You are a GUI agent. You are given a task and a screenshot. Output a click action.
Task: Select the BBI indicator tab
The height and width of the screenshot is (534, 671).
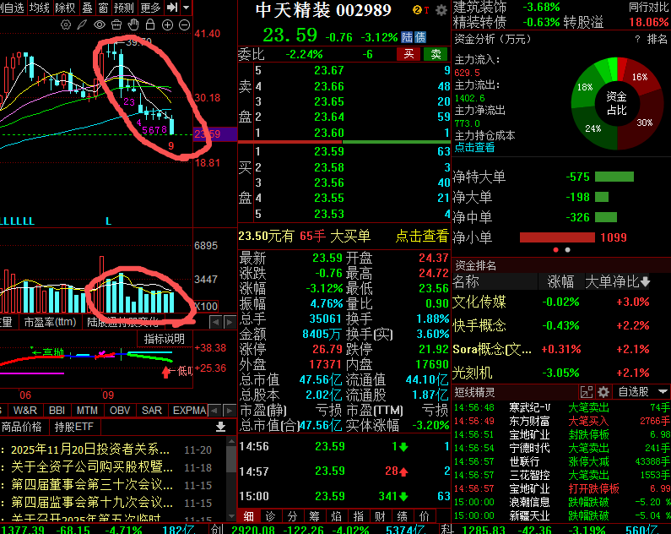[57, 411]
